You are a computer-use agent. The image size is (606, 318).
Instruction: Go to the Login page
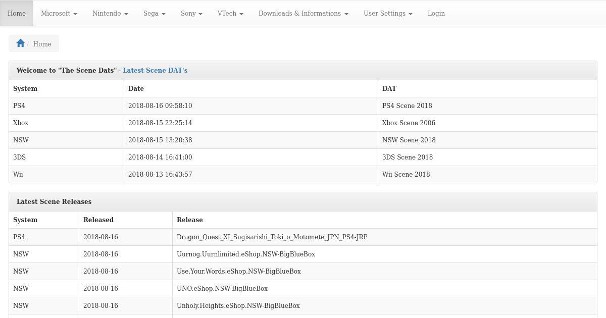[436, 13]
